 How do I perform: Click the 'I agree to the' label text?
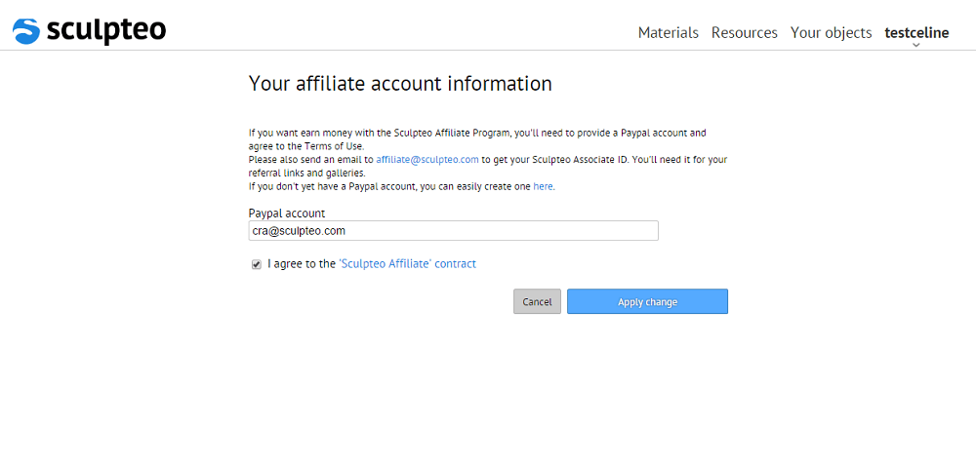point(302,263)
